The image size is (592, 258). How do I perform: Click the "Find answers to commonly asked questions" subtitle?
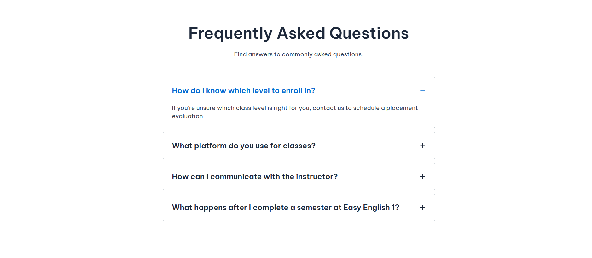(298, 54)
